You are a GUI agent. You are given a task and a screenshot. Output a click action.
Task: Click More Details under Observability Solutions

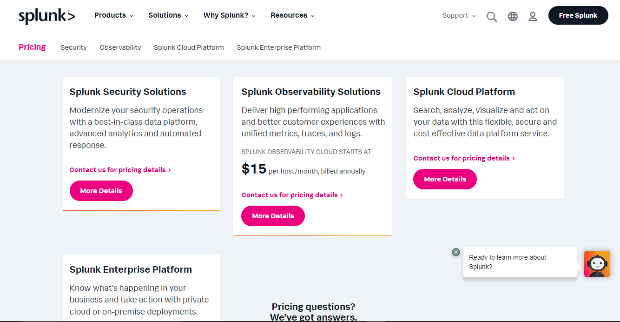273,216
